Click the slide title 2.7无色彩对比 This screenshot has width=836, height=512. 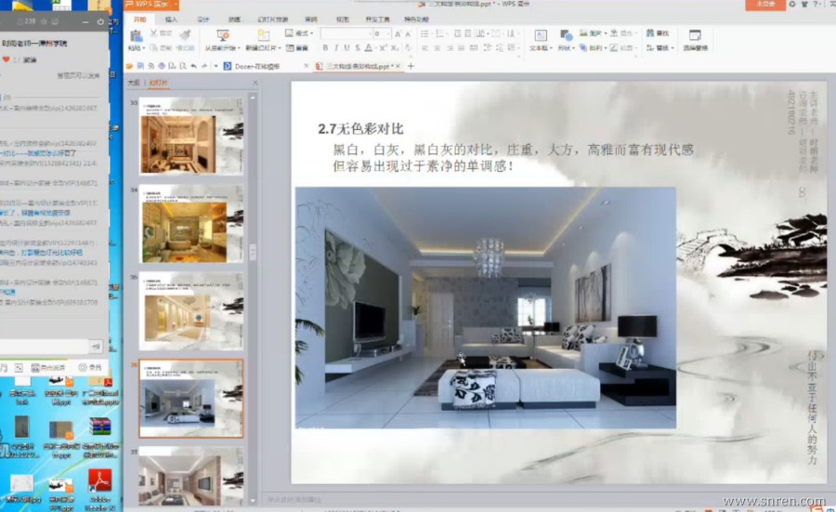[361, 128]
